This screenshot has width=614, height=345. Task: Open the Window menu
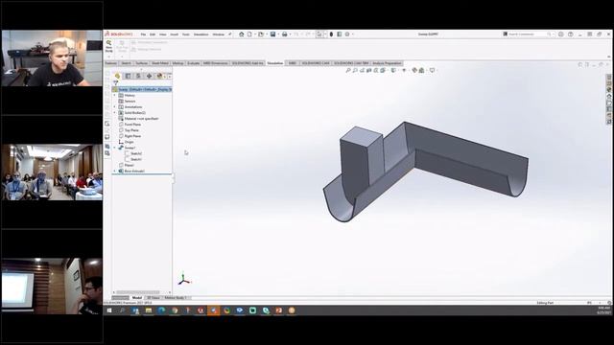(x=218, y=34)
